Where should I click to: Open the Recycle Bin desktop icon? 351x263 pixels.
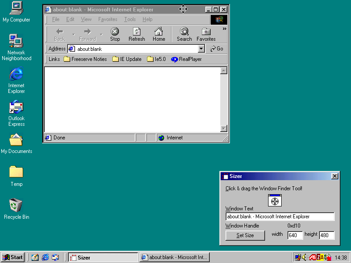(x=16, y=205)
